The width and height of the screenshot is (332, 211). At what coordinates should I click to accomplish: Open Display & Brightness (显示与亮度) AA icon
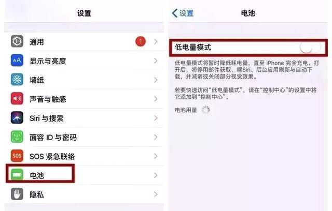(x=17, y=61)
